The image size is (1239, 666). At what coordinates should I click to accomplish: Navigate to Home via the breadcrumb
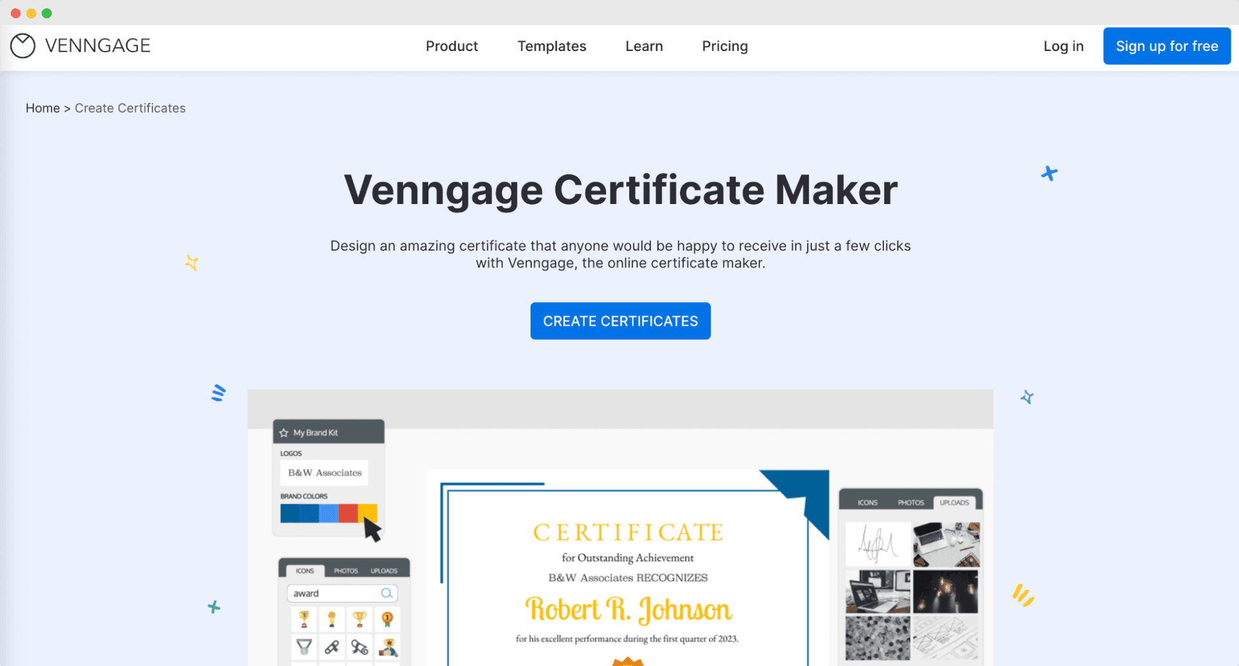(43, 108)
